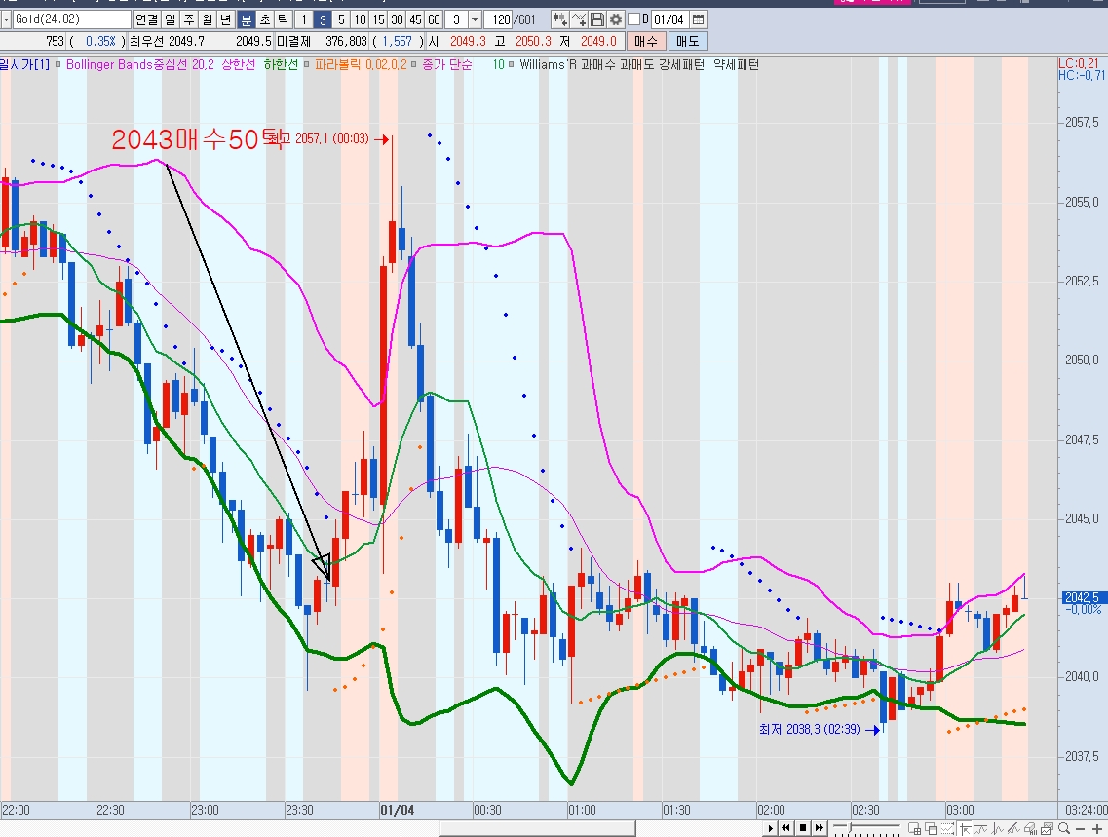Click the fast-forward replay button
The height and width of the screenshot is (837, 1108).
pyautogui.click(x=820, y=828)
